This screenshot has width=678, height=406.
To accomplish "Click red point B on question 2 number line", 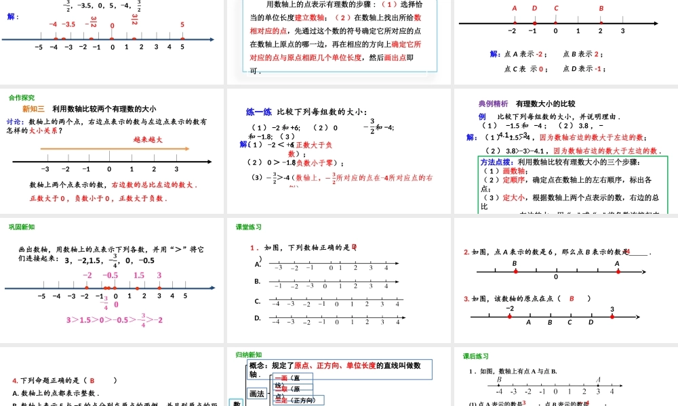I will click(x=515, y=271).
